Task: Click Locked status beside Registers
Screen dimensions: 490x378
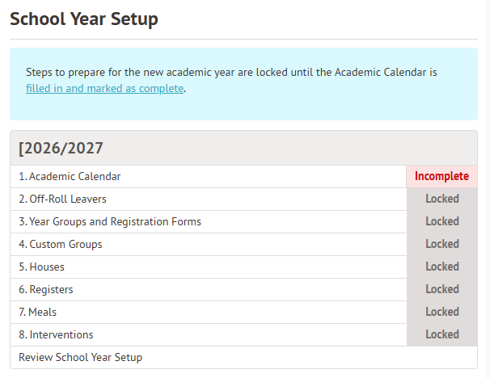Action: (441, 289)
